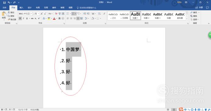Open the Font dialog launcher

64,24
